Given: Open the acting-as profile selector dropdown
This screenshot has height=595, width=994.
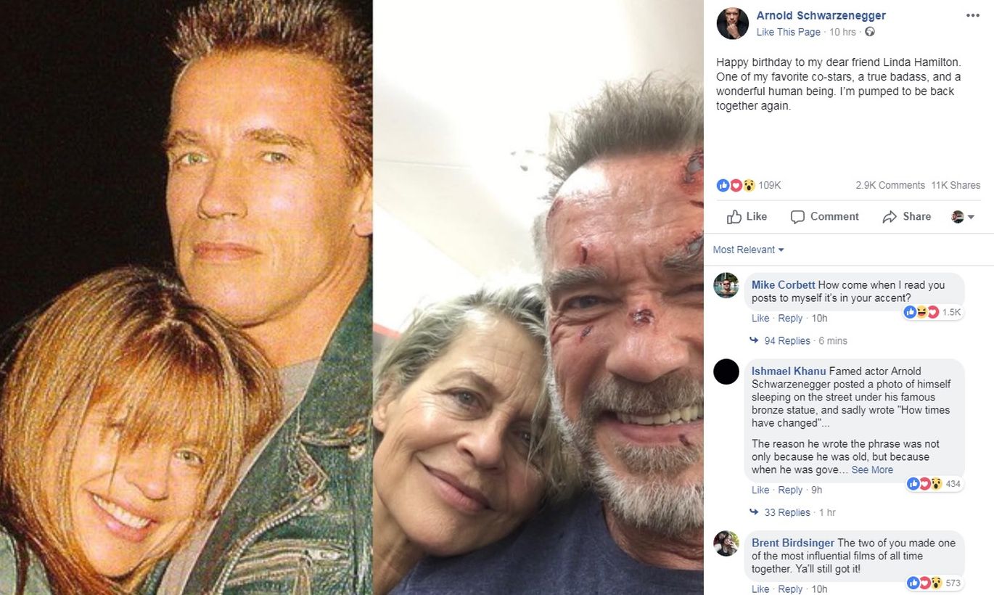Looking at the screenshot, I should [963, 216].
